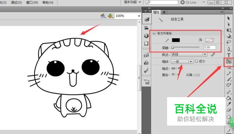The image size is (234, 134).
Task: Select the Deco tool
Action: pyautogui.click(x=229, y=85)
